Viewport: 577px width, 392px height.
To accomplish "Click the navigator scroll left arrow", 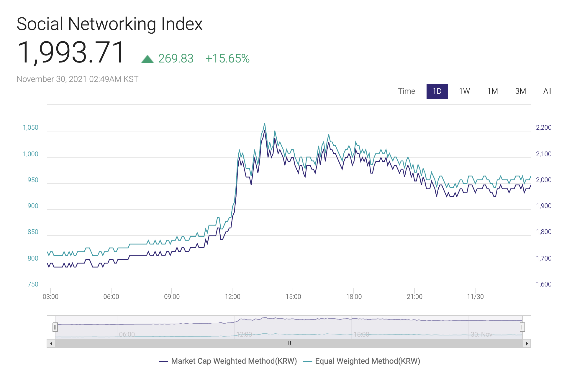I will point(51,343).
